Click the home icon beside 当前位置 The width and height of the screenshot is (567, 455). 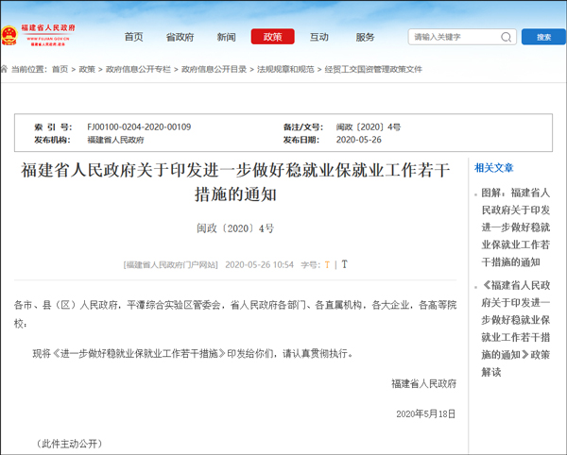[x=4, y=69]
